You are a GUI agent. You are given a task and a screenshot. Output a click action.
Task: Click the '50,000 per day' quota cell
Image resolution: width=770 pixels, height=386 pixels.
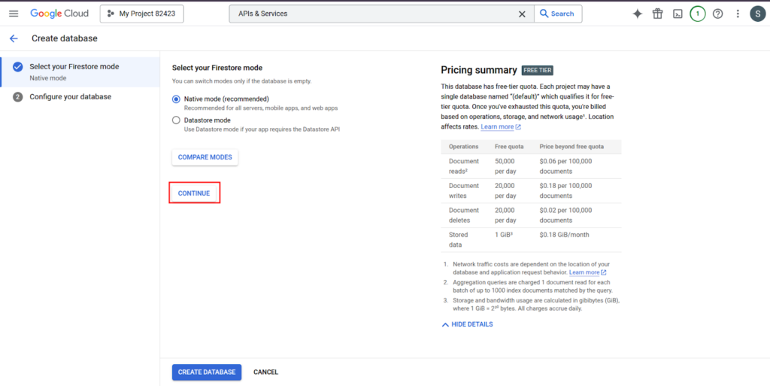click(x=505, y=166)
